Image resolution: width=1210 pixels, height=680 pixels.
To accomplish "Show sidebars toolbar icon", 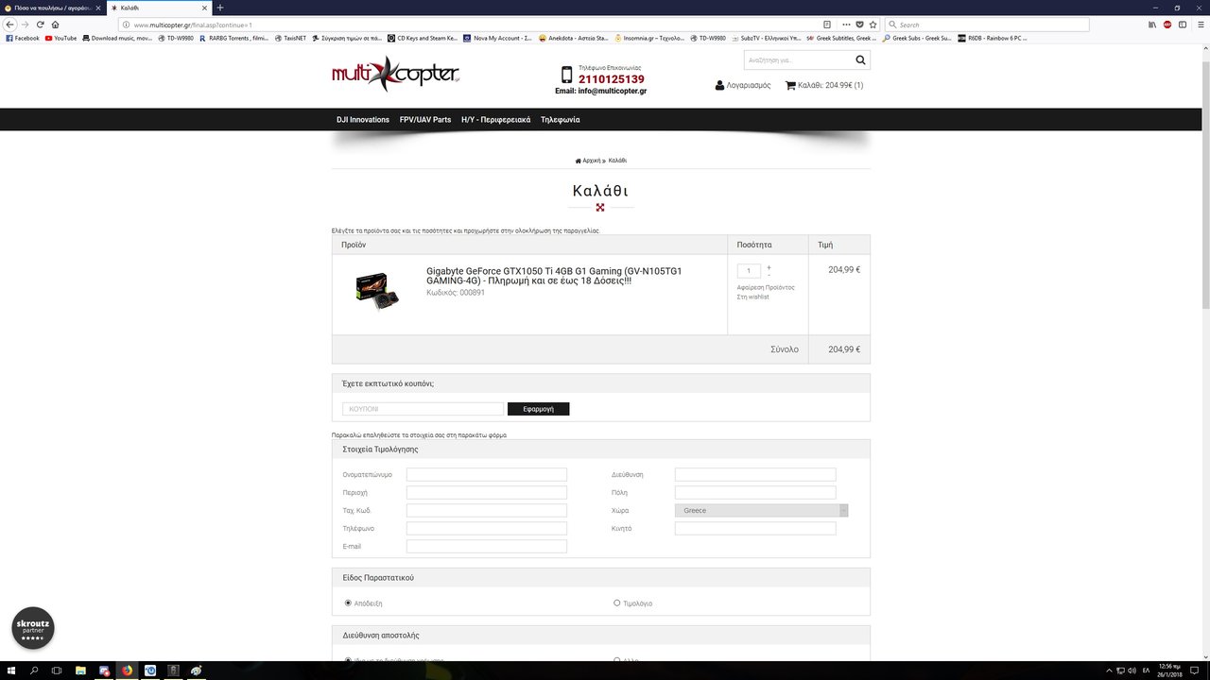I will [x=1182, y=25].
